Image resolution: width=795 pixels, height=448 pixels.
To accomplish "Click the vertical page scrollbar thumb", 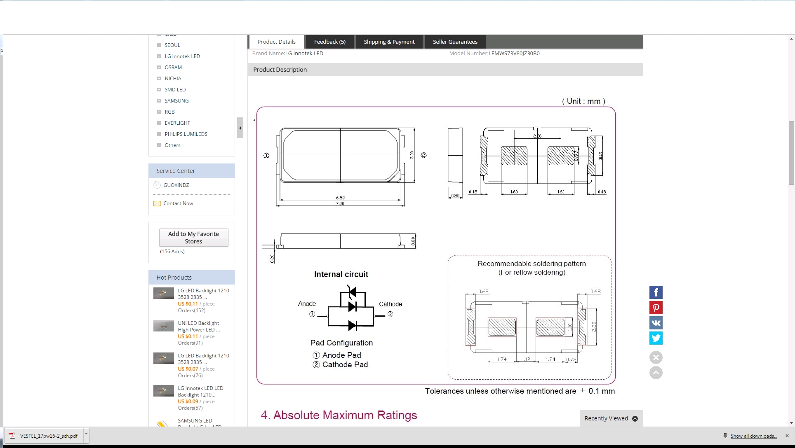I will [x=791, y=152].
